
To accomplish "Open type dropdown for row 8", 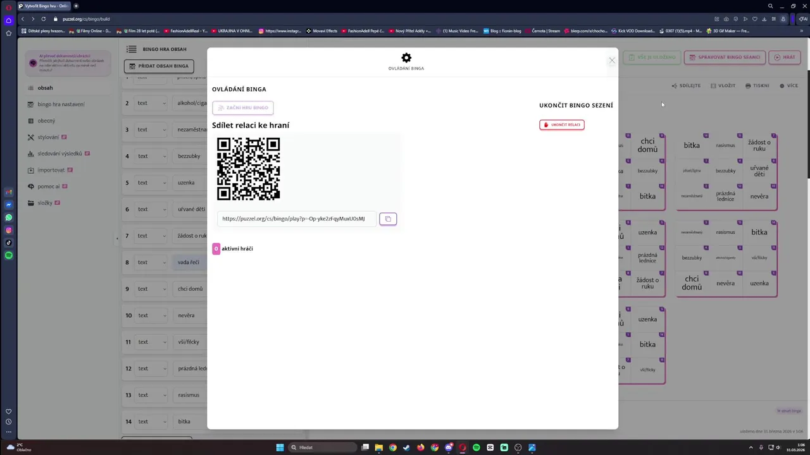I will [152, 262].
